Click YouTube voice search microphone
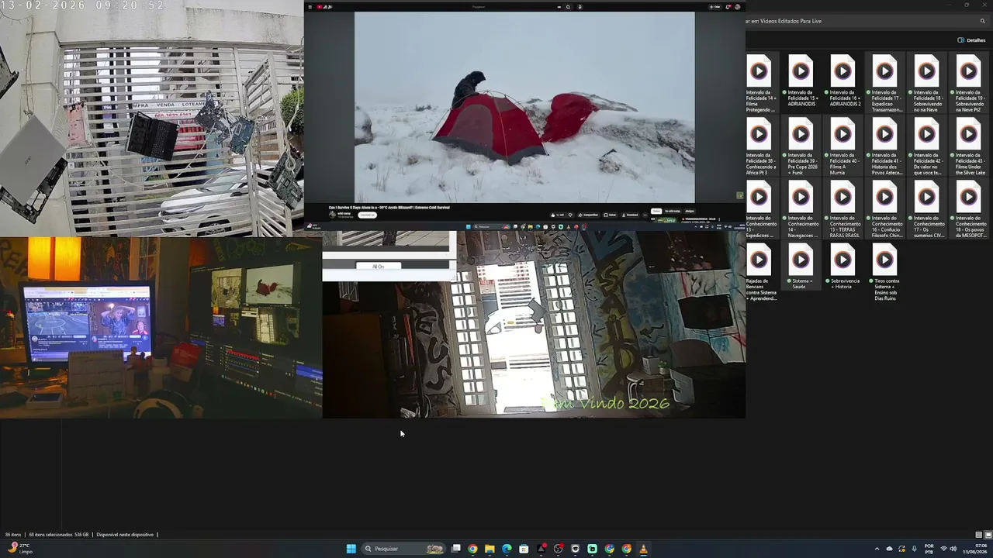993x558 pixels. click(x=580, y=7)
